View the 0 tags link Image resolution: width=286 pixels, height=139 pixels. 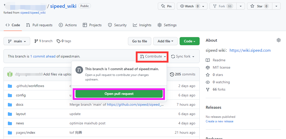click(x=64, y=41)
